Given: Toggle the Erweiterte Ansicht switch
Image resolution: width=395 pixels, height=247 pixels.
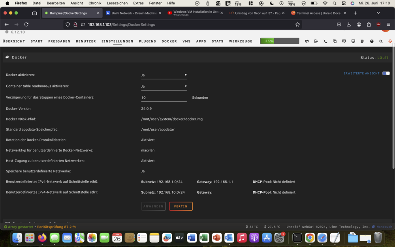Looking at the screenshot, I should coord(386,74).
